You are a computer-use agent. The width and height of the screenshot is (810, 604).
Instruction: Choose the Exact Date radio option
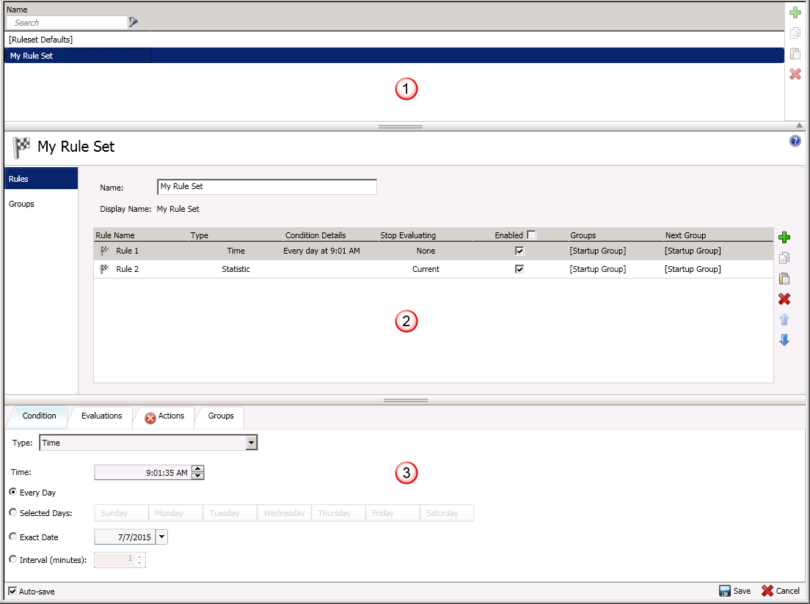12,537
